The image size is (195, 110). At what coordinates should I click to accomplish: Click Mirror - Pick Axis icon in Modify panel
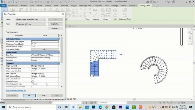pos(63,10)
